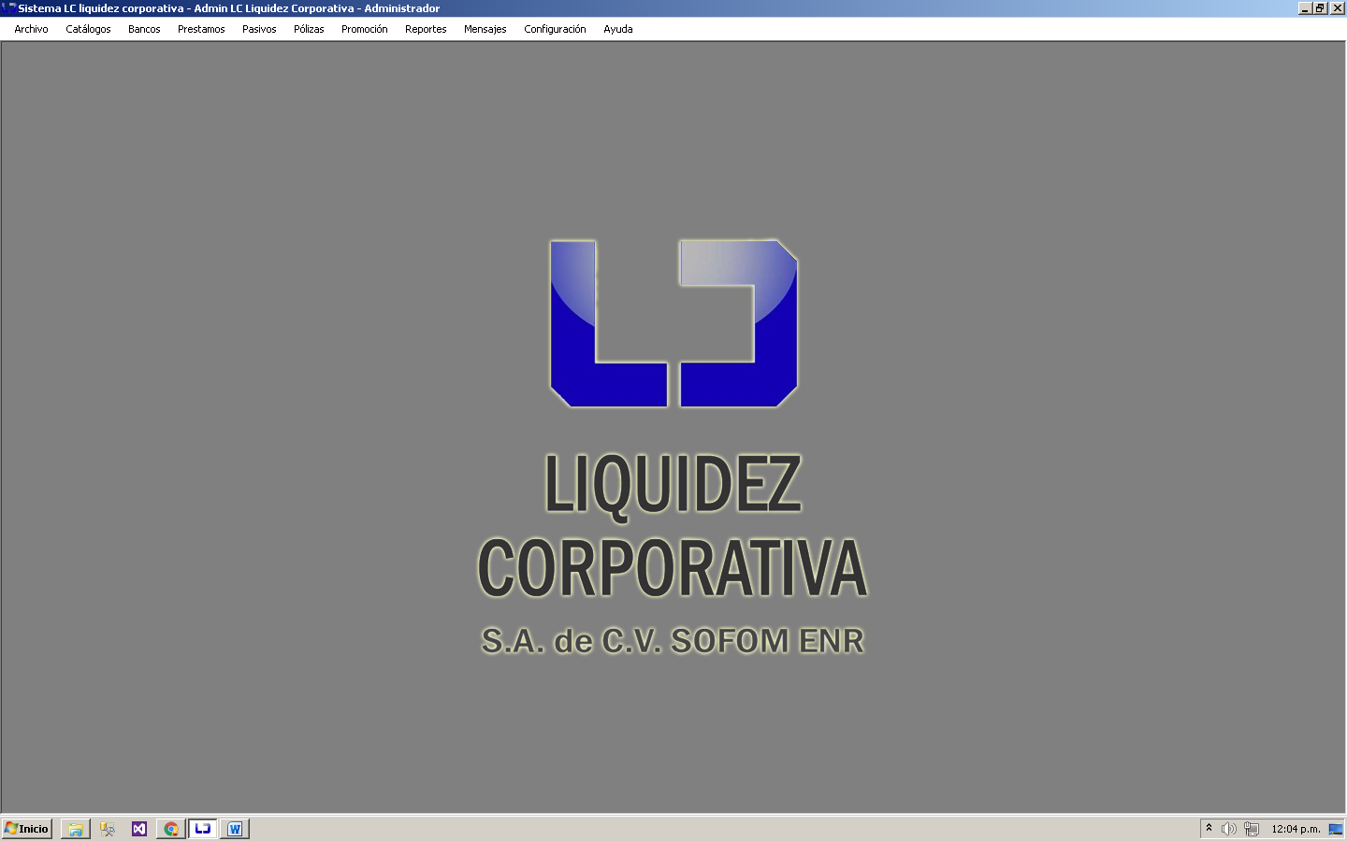This screenshot has width=1347, height=841.
Task: Open the Catálogos menu
Action: tap(88, 29)
